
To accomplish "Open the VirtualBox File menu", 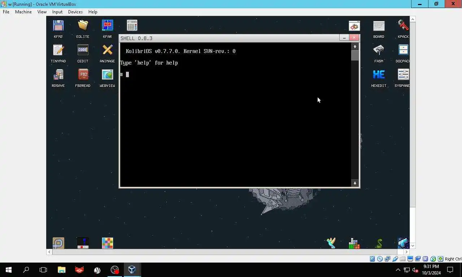I will click(x=6, y=12).
